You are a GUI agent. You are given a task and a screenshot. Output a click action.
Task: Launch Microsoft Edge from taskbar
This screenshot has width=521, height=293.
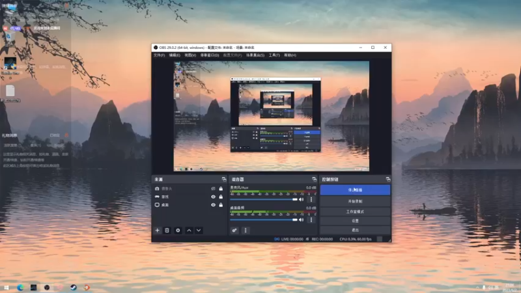point(20,287)
